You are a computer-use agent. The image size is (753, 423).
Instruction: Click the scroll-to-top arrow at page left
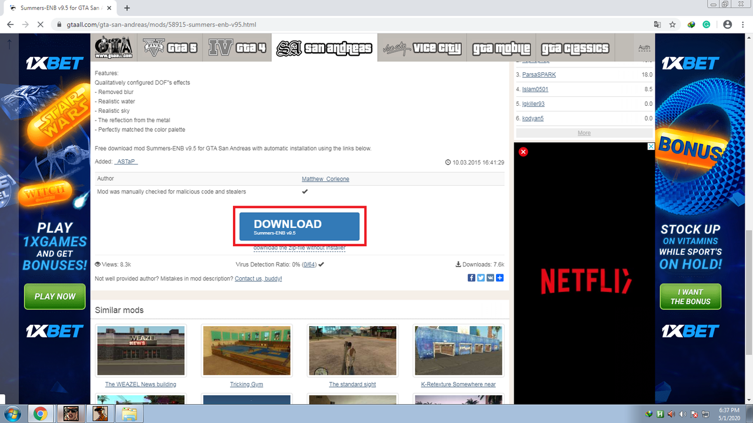click(x=9, y=44)
